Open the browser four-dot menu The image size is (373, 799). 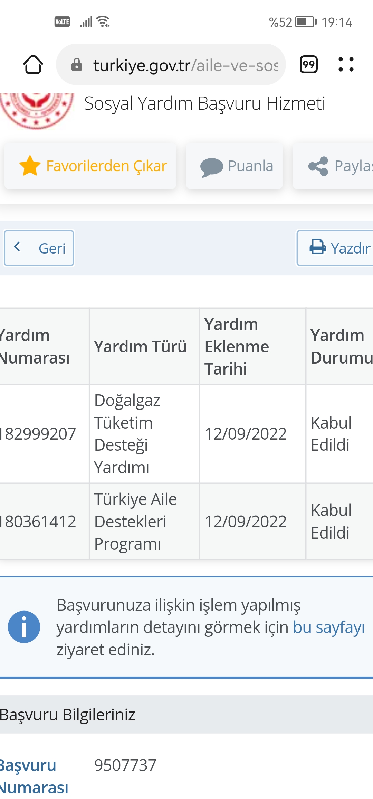pos(346,65)
